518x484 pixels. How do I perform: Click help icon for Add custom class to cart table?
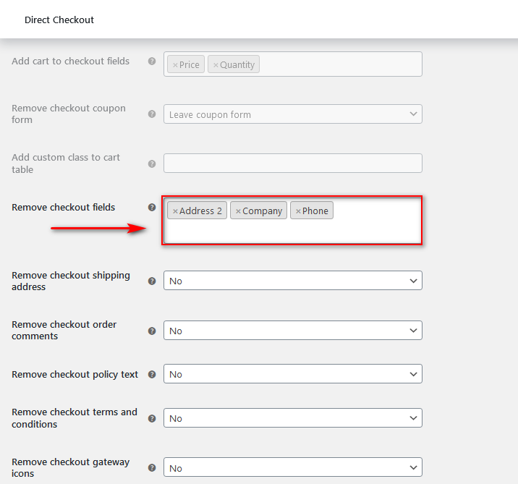pyautogui.click(x=152, y=164)
